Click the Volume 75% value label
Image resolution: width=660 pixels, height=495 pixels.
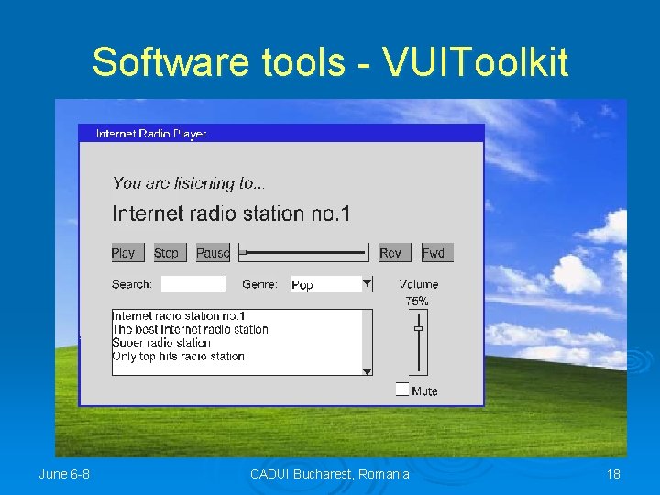(x=417, y=301)
